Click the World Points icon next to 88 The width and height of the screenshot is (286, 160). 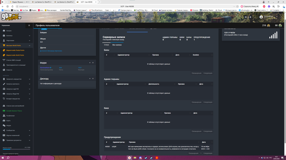(x=280, y=26)
